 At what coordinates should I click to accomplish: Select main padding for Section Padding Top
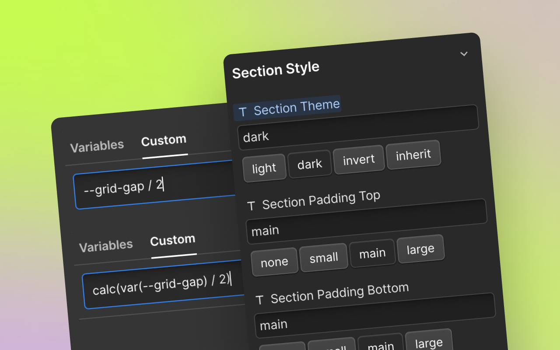pos(372,253)
